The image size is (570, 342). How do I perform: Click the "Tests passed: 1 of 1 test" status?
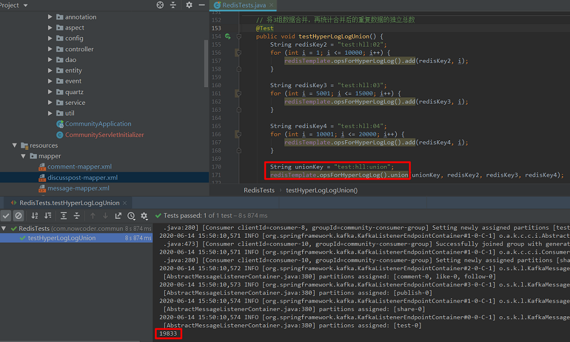[x=215, y=216]
